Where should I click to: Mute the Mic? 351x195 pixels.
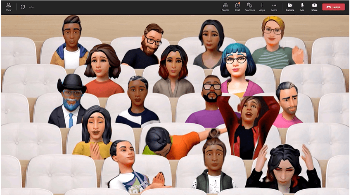[302, 7]
